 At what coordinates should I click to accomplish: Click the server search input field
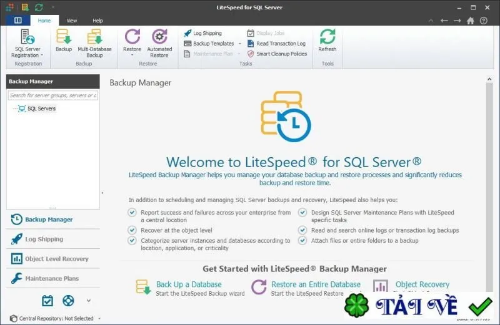(53, 95)
